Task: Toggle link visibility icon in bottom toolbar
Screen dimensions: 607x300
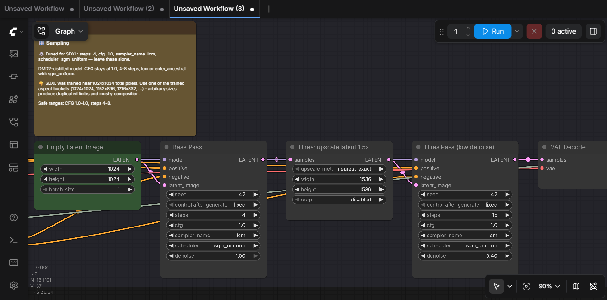Action: coord(593,286)
